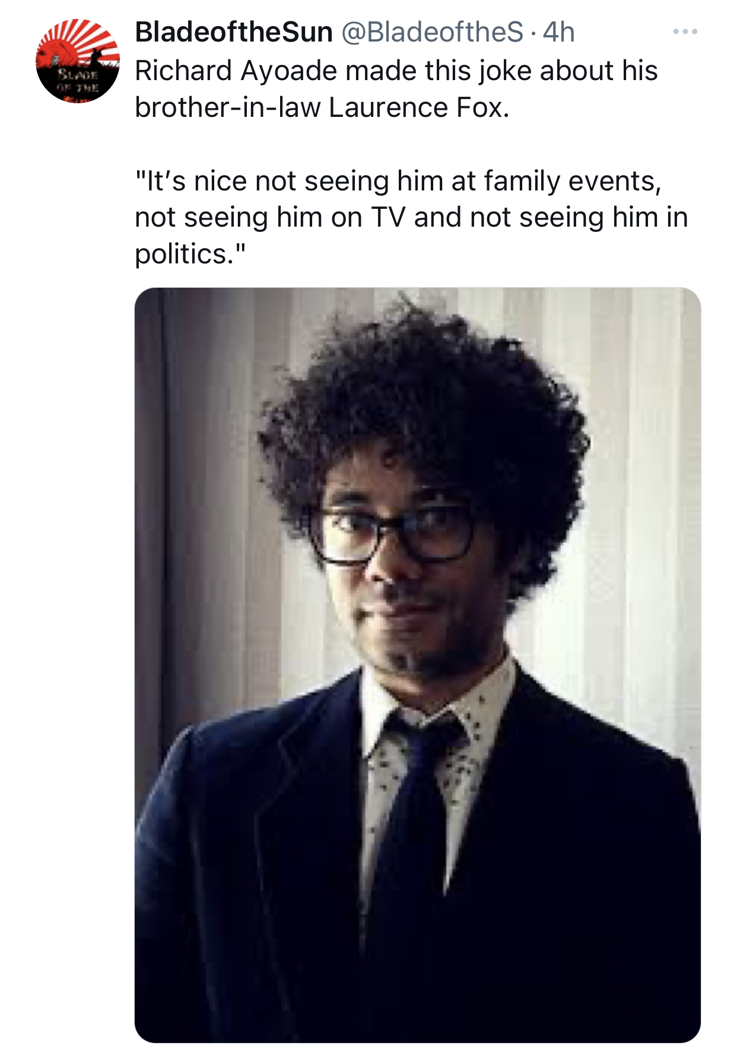The height and width of the screenshot is (1059, 737).
Task: Open the attached photo in full view
Action: [x=418, y=665]
